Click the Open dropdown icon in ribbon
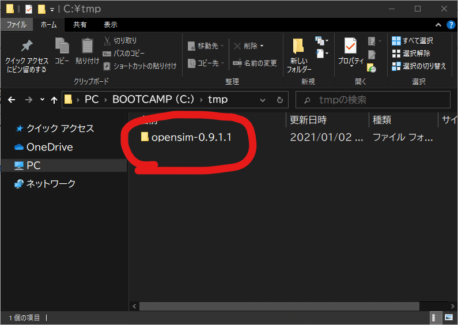458x325 pixels. pyautogui.click(x=374, y=41)
